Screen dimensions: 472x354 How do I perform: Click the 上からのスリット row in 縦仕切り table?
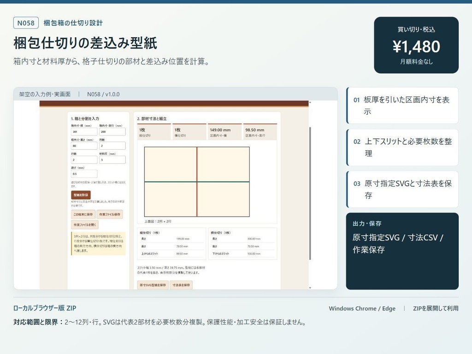[x=171, y=254]
